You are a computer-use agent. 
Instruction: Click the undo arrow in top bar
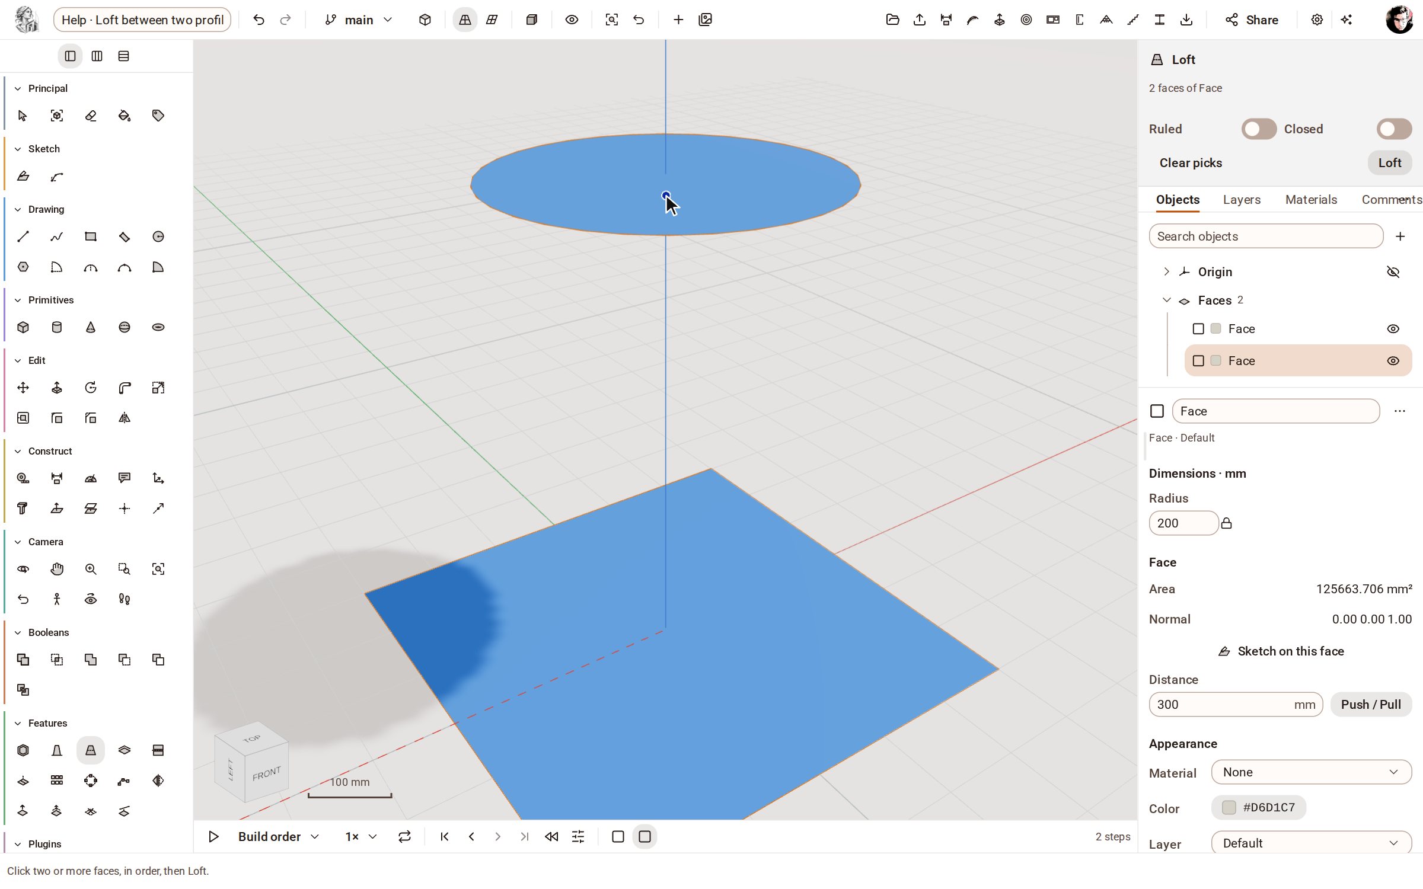(x=259, y=20)
